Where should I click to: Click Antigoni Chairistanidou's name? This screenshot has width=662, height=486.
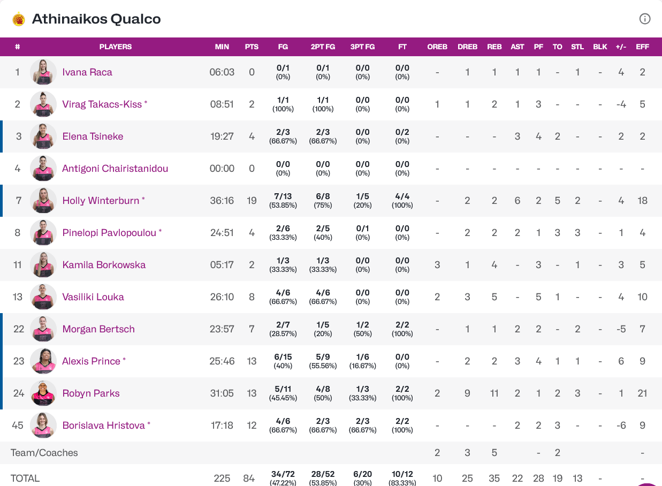[x=115, y=169]
